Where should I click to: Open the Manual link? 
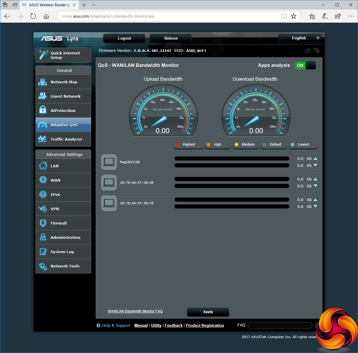[x=141, y=326]
